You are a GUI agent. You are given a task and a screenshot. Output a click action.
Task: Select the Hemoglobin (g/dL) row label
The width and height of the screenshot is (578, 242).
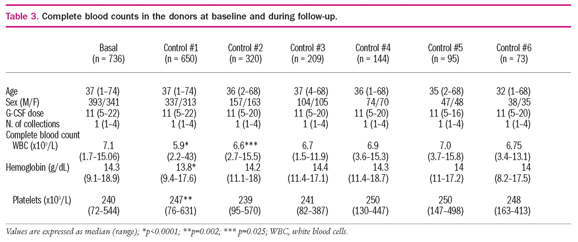coord(38,168)
